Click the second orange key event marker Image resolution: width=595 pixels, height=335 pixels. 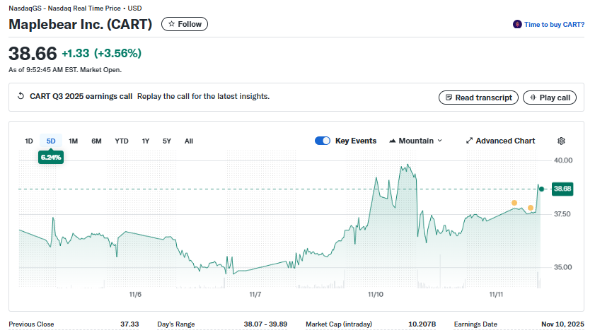point(531,208)
